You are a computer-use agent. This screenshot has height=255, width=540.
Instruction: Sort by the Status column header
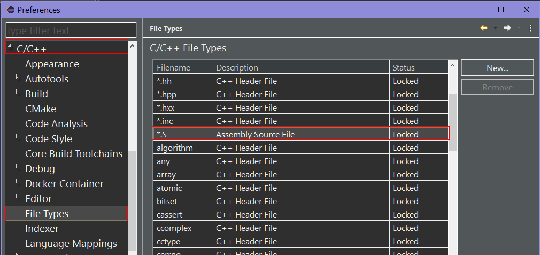tap(419, 68)
